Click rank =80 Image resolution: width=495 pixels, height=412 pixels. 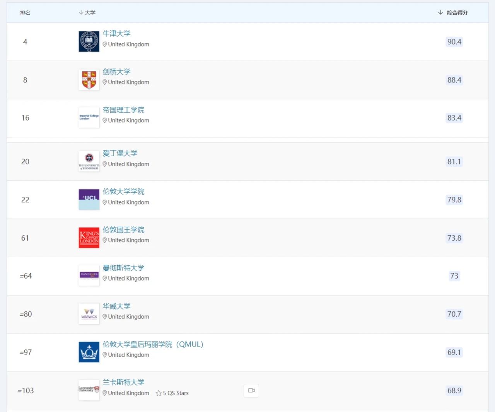tap(26, 314)
